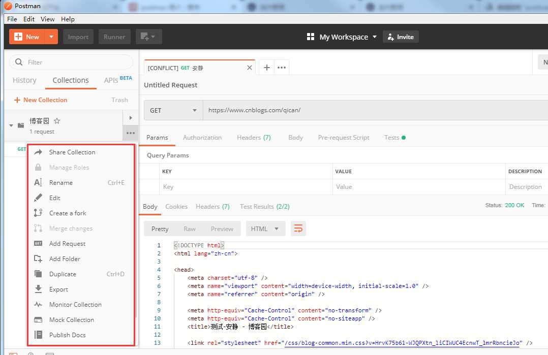This screenshot has width=548, height=355.
Task: Open the View menu
Action: tap(47, 19)
